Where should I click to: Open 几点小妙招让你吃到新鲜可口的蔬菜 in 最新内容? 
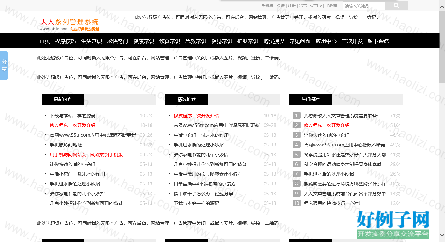click(x=86, y=203)
